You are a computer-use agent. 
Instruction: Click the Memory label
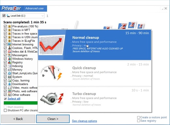click(17, 70)
